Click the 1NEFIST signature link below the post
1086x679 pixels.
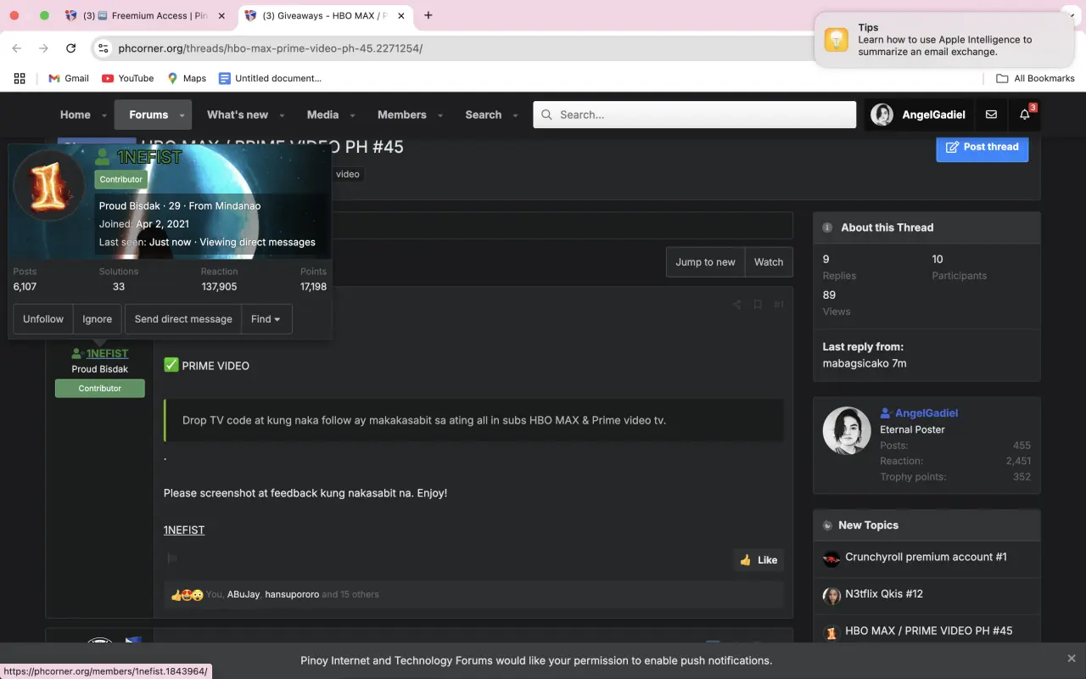(x=184, y=530)
